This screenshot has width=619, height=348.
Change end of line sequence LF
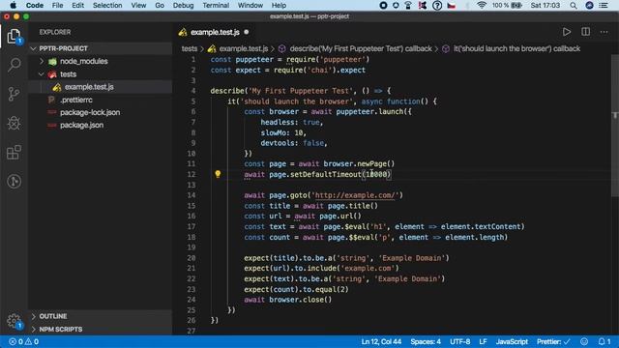(483, 341)
